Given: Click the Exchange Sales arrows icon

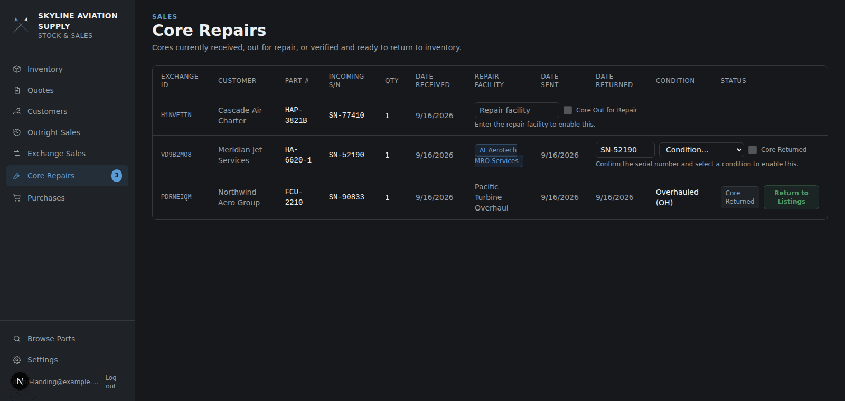Looking at the screenshot, I should coord(17,154).
